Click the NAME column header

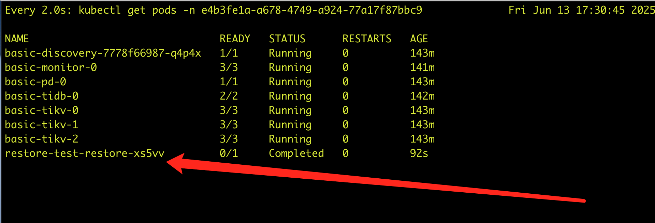(x=17, y=39)
